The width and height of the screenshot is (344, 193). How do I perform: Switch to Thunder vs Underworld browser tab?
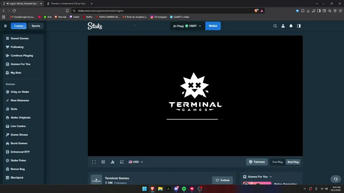67,4
